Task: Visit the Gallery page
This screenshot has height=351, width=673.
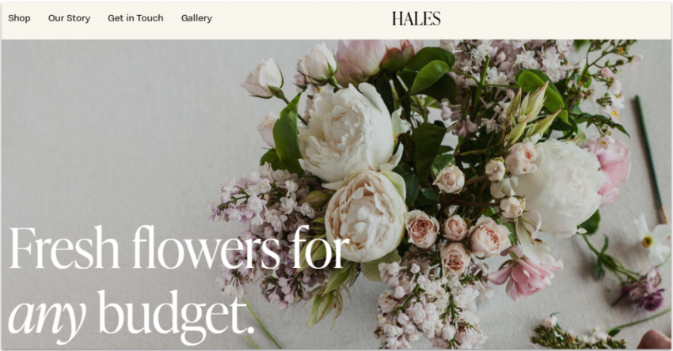Action: [196, 18]
